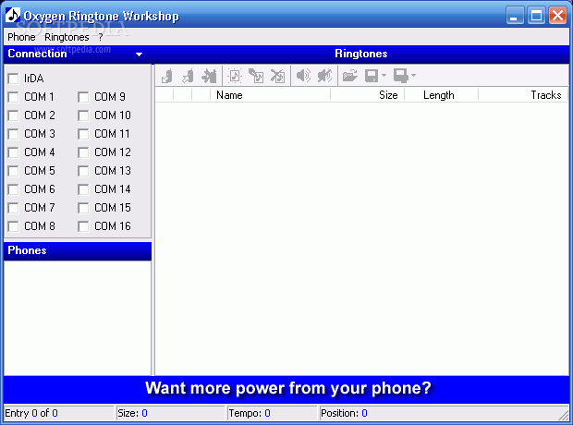This screenshot has width=573, height=425.
Task: Select the COM 16 checkbox
Action: coord(83,226)
